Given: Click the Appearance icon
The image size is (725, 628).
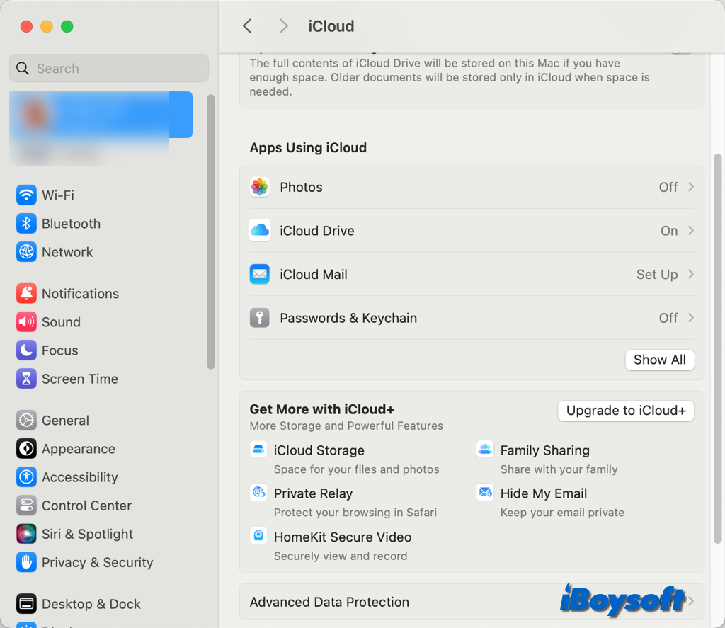Looking at the screenshot, I should click(26, 449).
